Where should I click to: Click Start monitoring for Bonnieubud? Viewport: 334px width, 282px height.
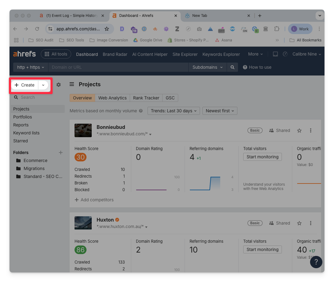click(x=262, y=157)
